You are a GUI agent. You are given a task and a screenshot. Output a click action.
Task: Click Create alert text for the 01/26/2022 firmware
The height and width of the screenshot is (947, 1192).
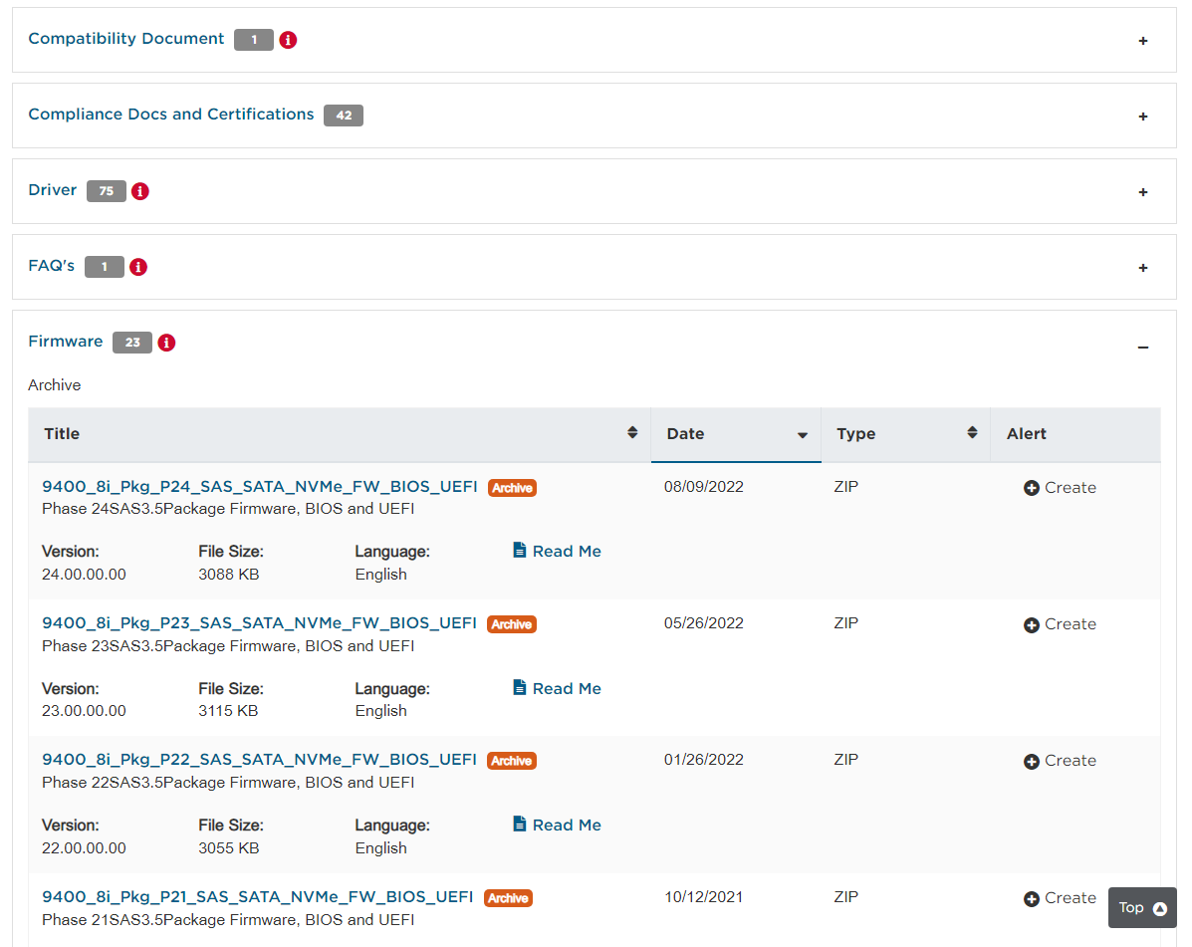[1071, 761]
